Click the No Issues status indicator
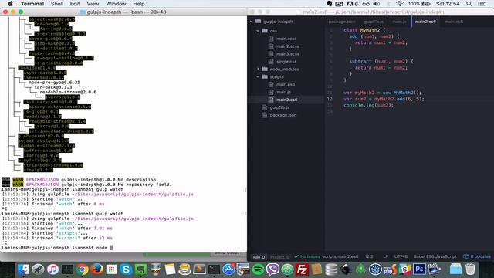 [x=307, y=256]
